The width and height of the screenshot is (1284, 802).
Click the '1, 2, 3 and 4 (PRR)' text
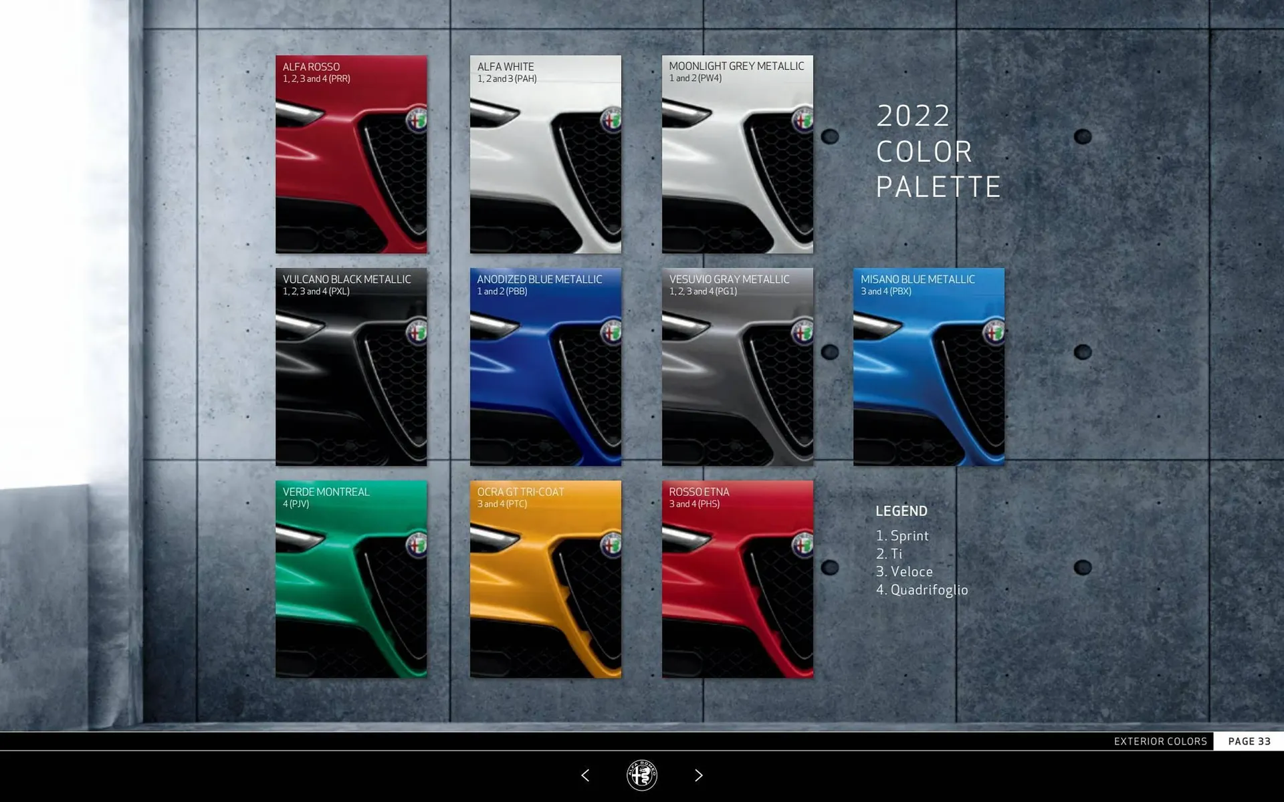(x=316, y=79)
